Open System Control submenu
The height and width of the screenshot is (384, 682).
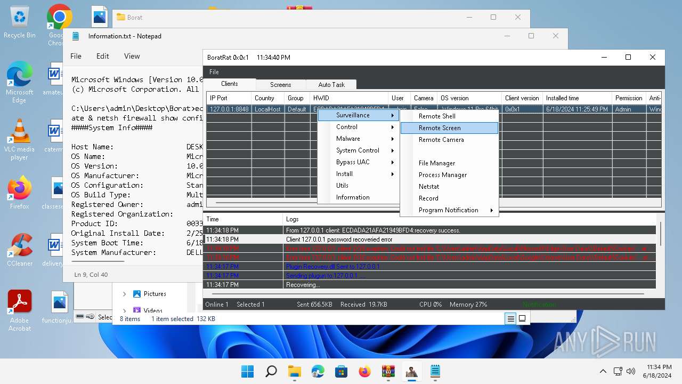359,150
